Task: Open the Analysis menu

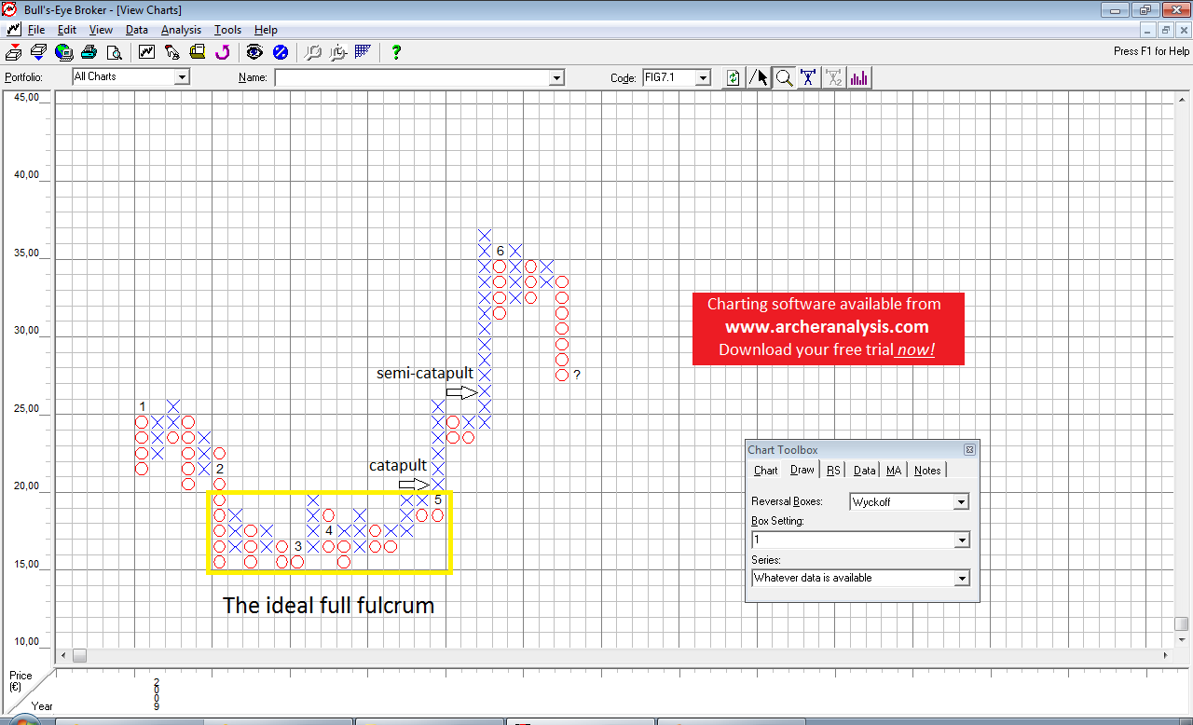Action: click(181, 30)
